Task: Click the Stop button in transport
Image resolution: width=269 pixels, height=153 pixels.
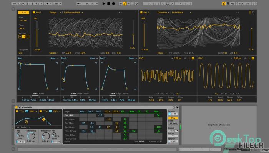Action: click(109, 3)
